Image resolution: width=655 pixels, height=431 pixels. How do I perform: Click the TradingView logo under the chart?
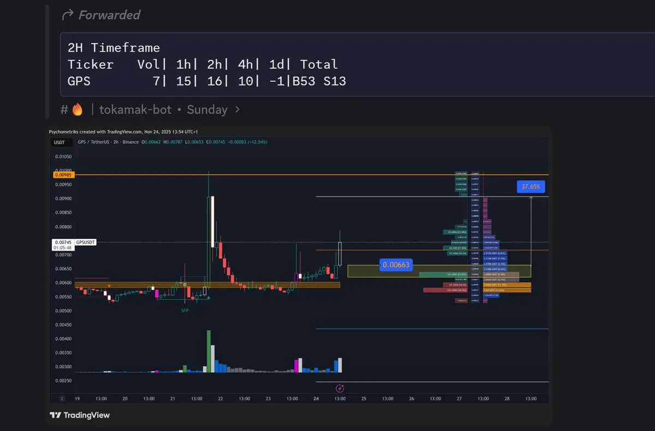[x=80, y=415]
